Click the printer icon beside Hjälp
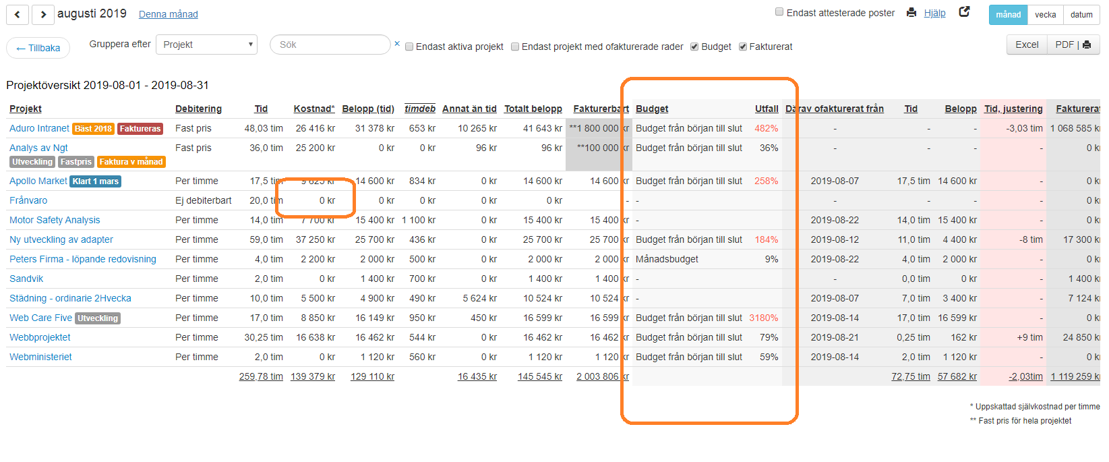 click(911, 12)
